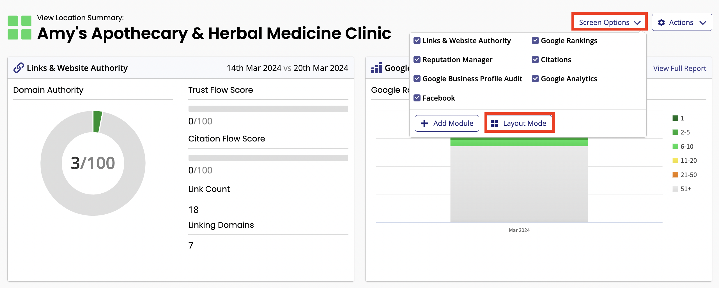Image resolution: width=719 pixels, height=288 pixels.
Task: Click the chevron arrow next to Screen Options
Action: tap(637, 23)
